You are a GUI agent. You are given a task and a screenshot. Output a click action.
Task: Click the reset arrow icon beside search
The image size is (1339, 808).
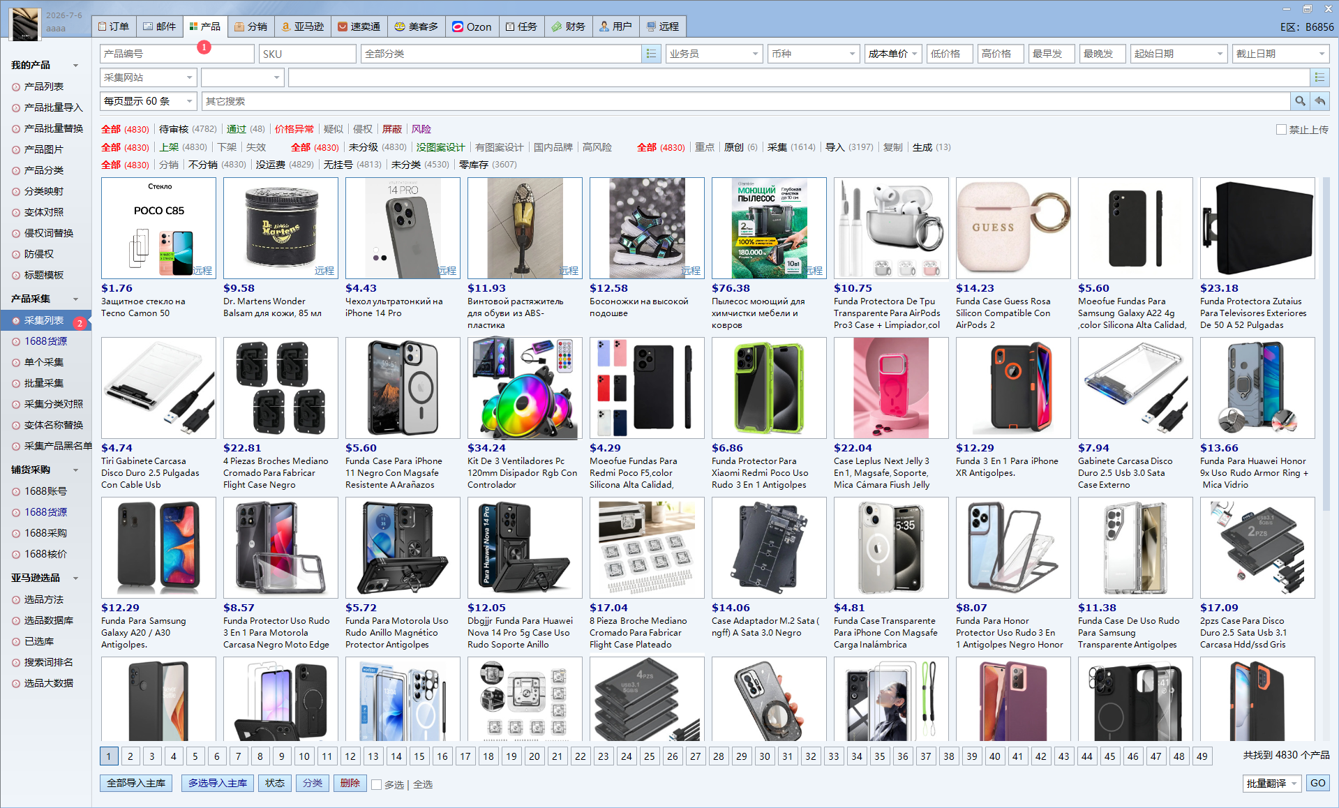click(1319, 101)
